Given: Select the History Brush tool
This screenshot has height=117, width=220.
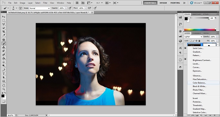Looking at the screenshot, I should (4, 51).
